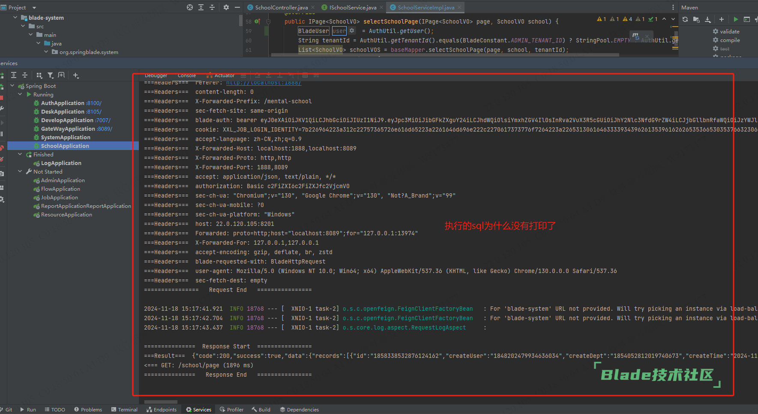Screen dimensions: 758x414
Task: Select SystemApplication in Services tree
Action: [x=66, y=137]
